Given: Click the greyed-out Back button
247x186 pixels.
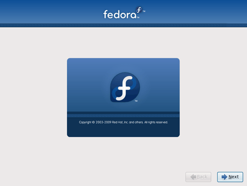Looking at the screenshot, I should click(198, 177).
